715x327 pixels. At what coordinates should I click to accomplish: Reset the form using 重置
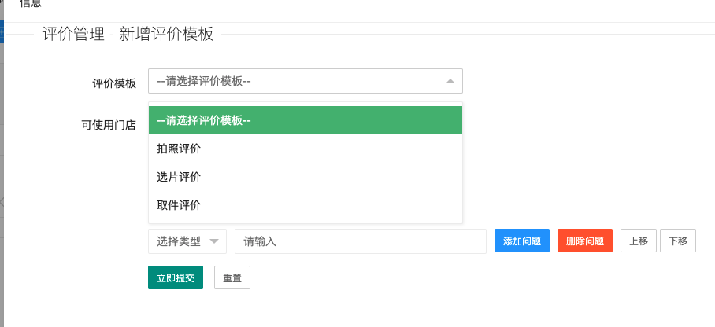tap(232, 278)
